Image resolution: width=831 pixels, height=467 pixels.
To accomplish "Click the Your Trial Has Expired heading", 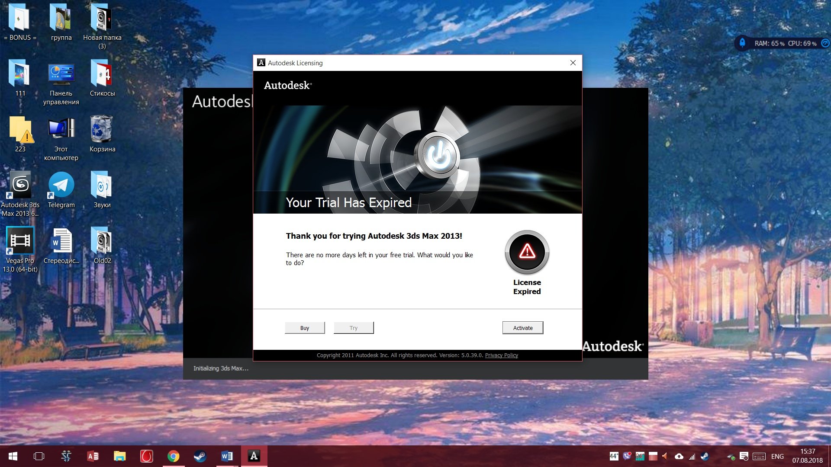I will (x=348, y=202).
